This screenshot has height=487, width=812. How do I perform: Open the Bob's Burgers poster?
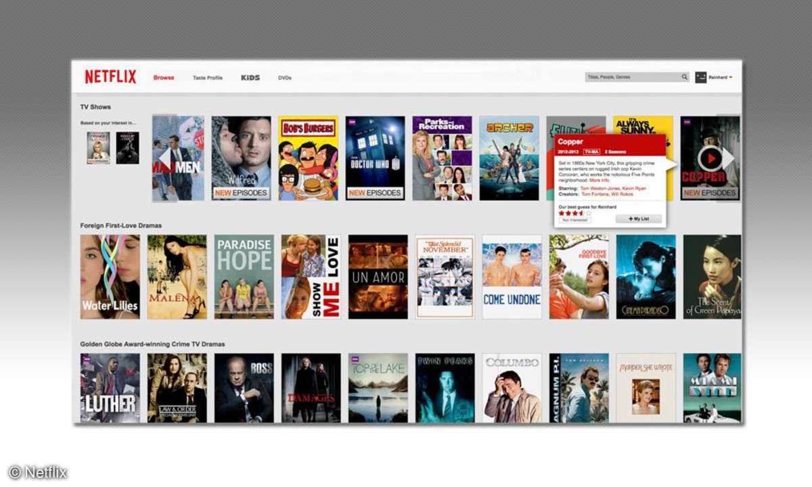pos(308,158)
